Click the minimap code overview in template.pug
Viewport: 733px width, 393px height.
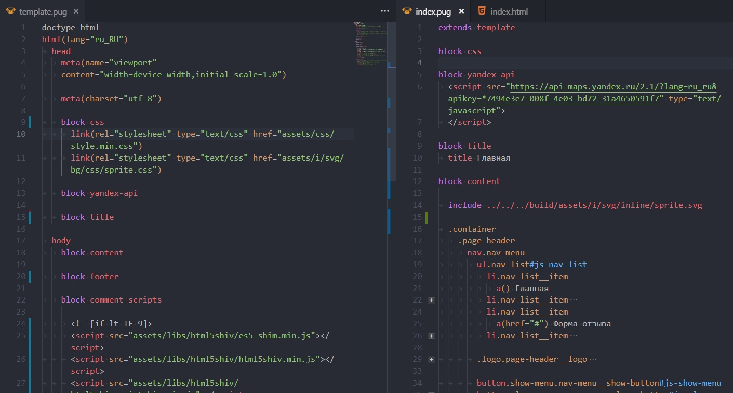[x=371, y=44]
